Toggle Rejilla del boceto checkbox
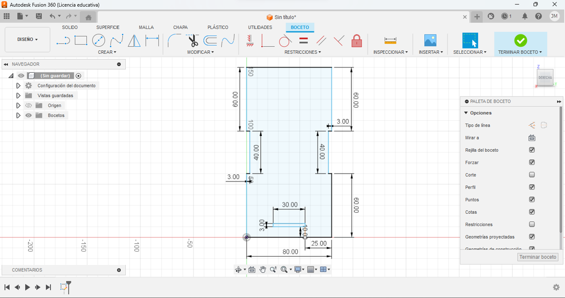Viewport: 565px width, 298px height. pos(532,150)
